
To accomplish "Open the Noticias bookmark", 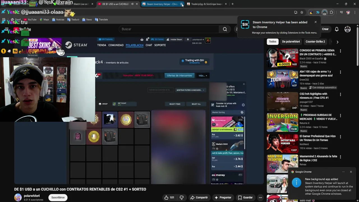I will coord(58,20).
